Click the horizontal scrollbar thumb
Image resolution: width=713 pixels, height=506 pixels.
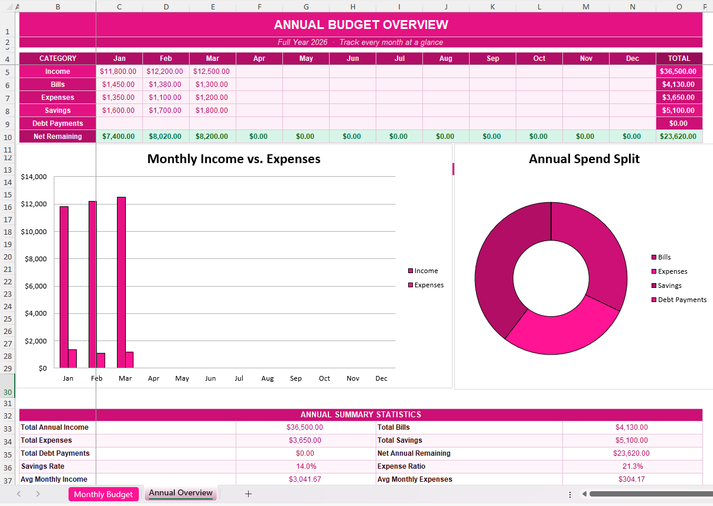(x=651, y=494)
